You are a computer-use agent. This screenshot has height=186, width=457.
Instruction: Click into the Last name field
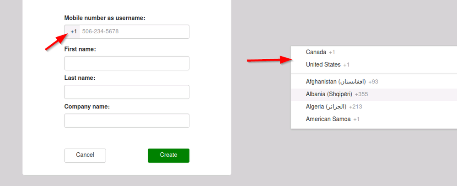pos(127,92)
